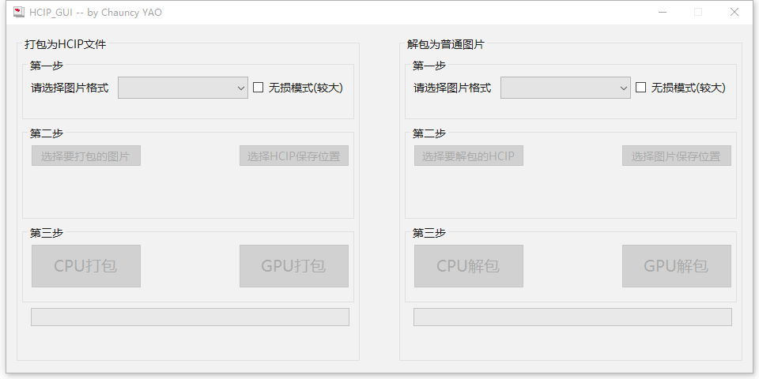Start packing with GPU打包 button
This screenshot has height=379, width=759.
pos(294,266)
